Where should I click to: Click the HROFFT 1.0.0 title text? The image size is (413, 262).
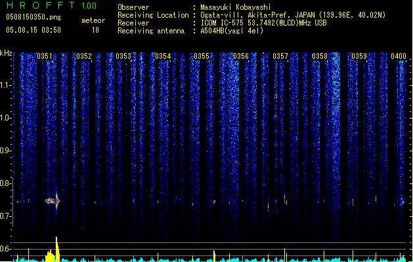[x=51, y=5]
